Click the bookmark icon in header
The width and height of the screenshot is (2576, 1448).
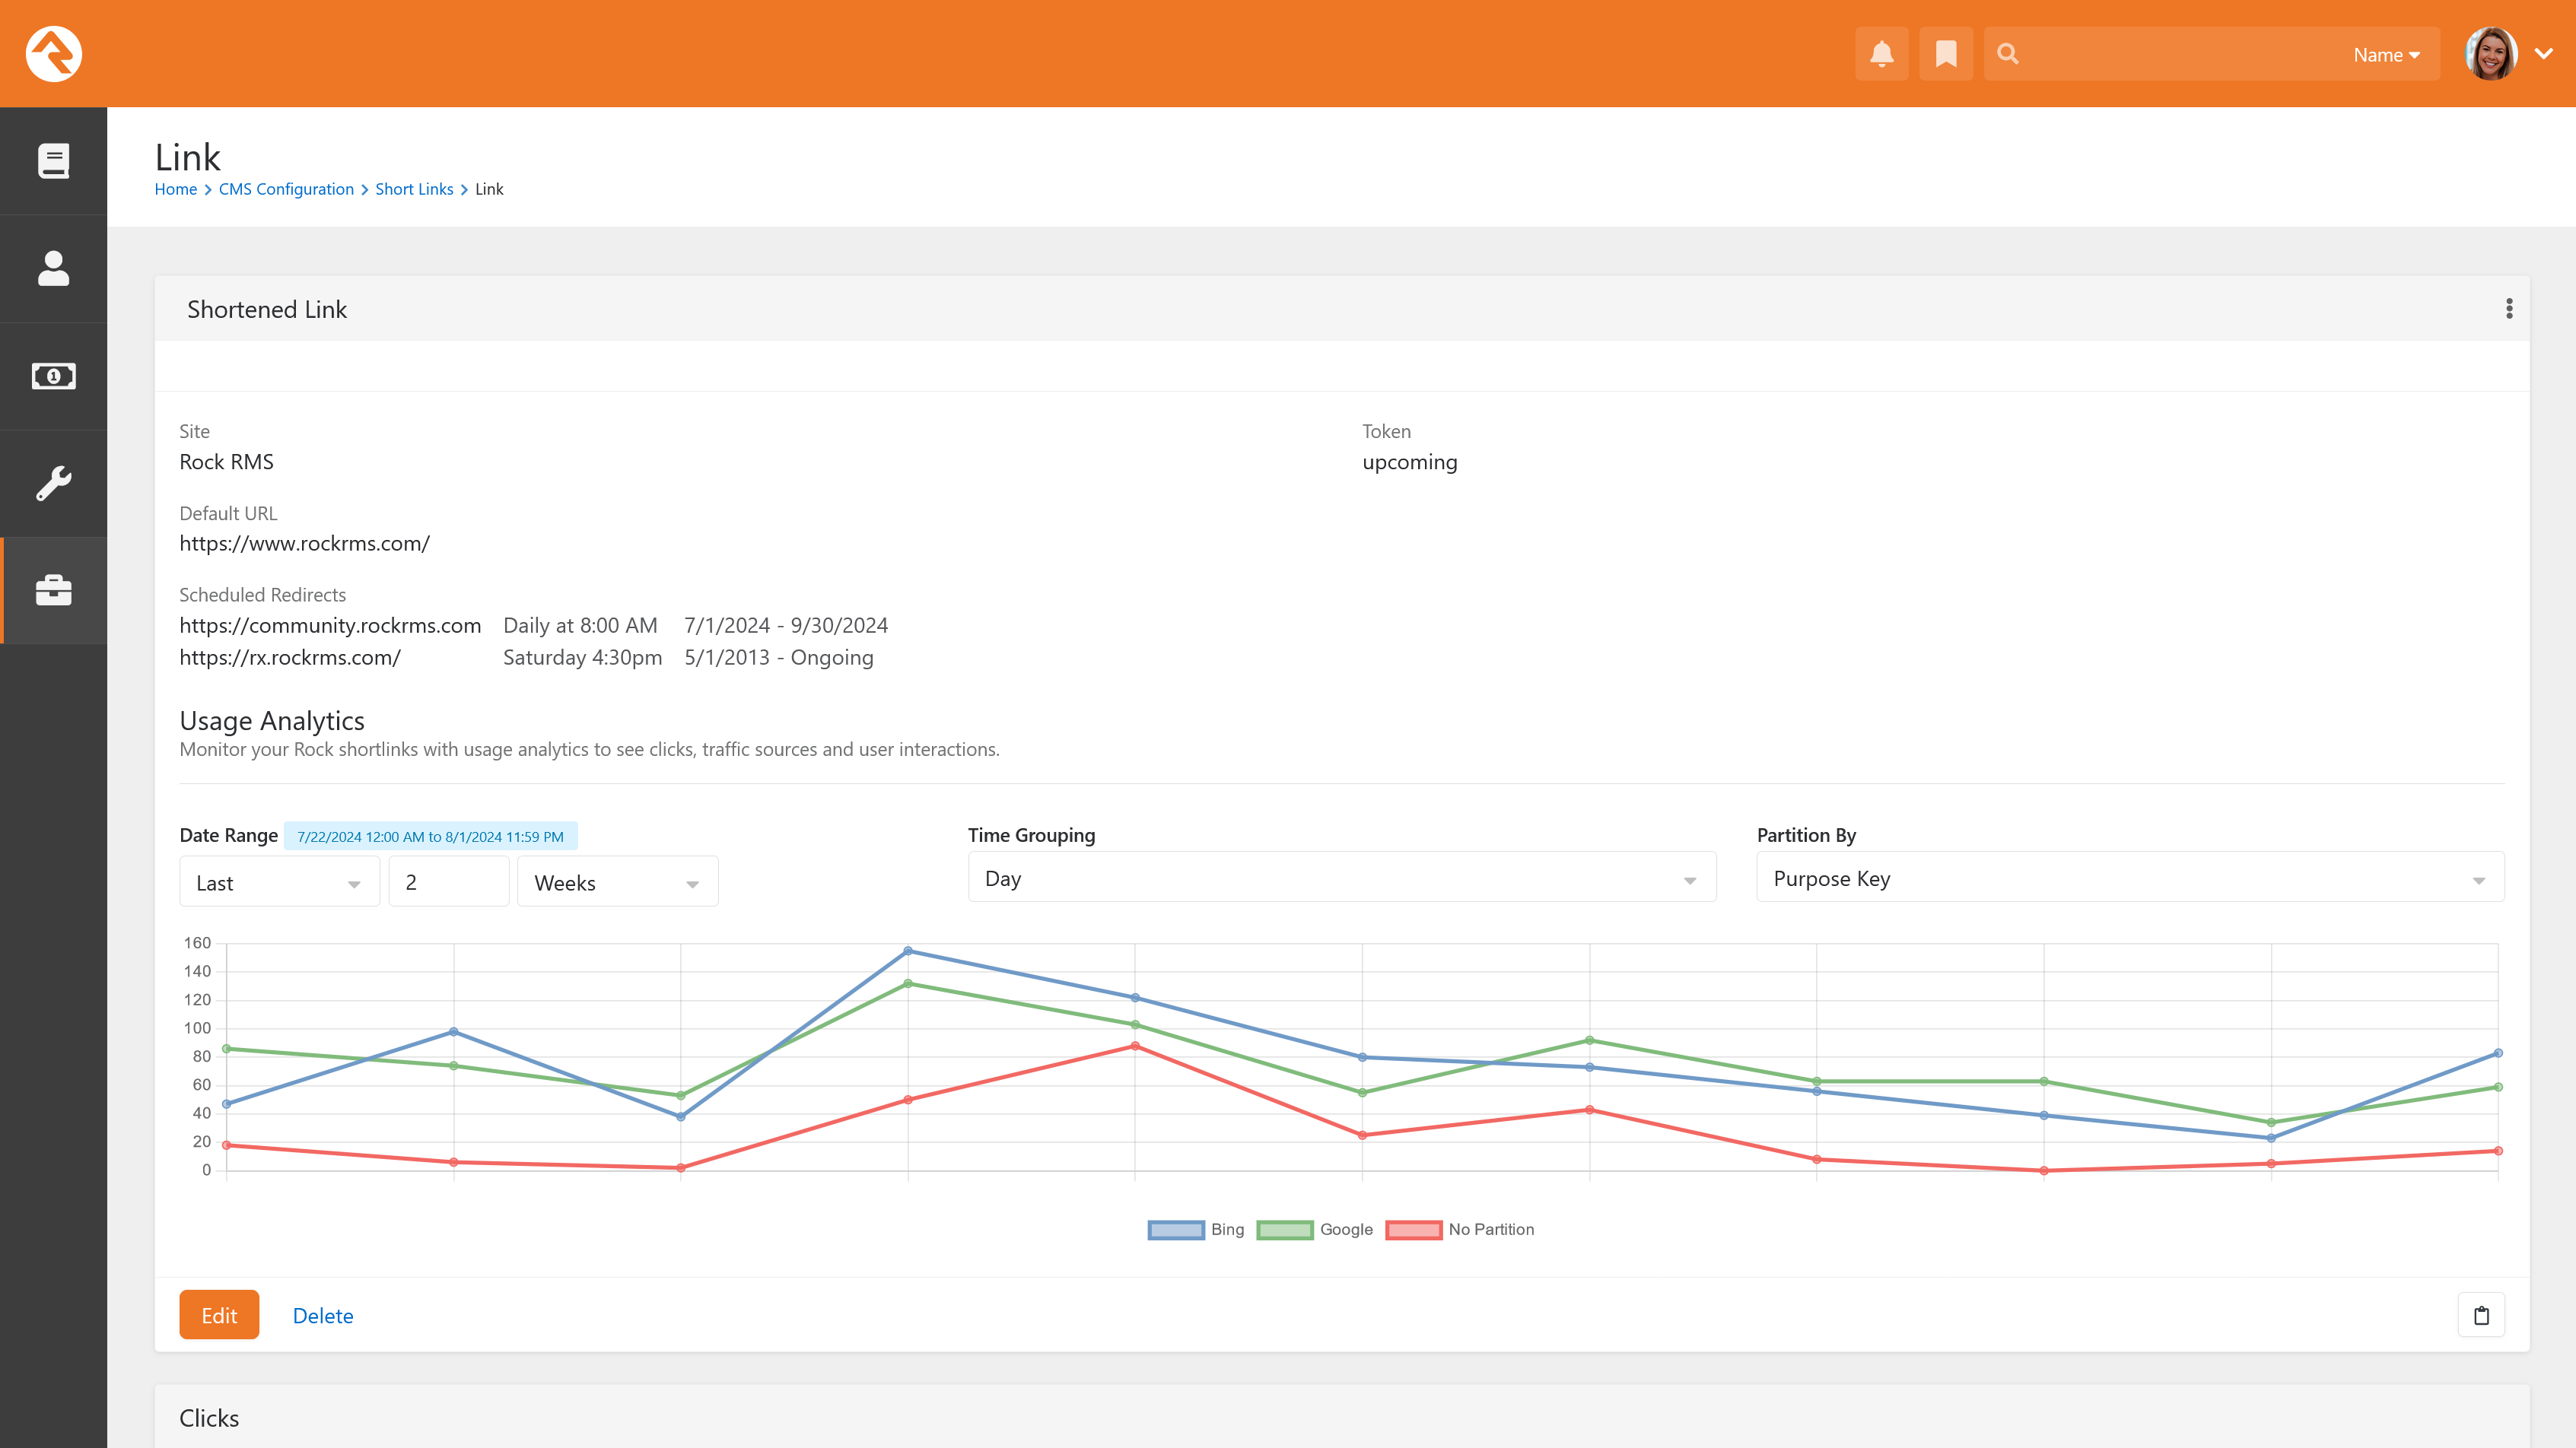pyautogui.click(x=1945, y=54)
